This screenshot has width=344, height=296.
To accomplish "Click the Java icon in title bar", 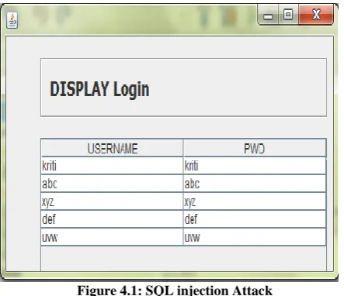I will pyautogui.click(x=12, y=20).
